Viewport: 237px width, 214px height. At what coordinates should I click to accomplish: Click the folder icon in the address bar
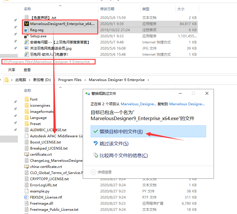click(x=6, y=80)
